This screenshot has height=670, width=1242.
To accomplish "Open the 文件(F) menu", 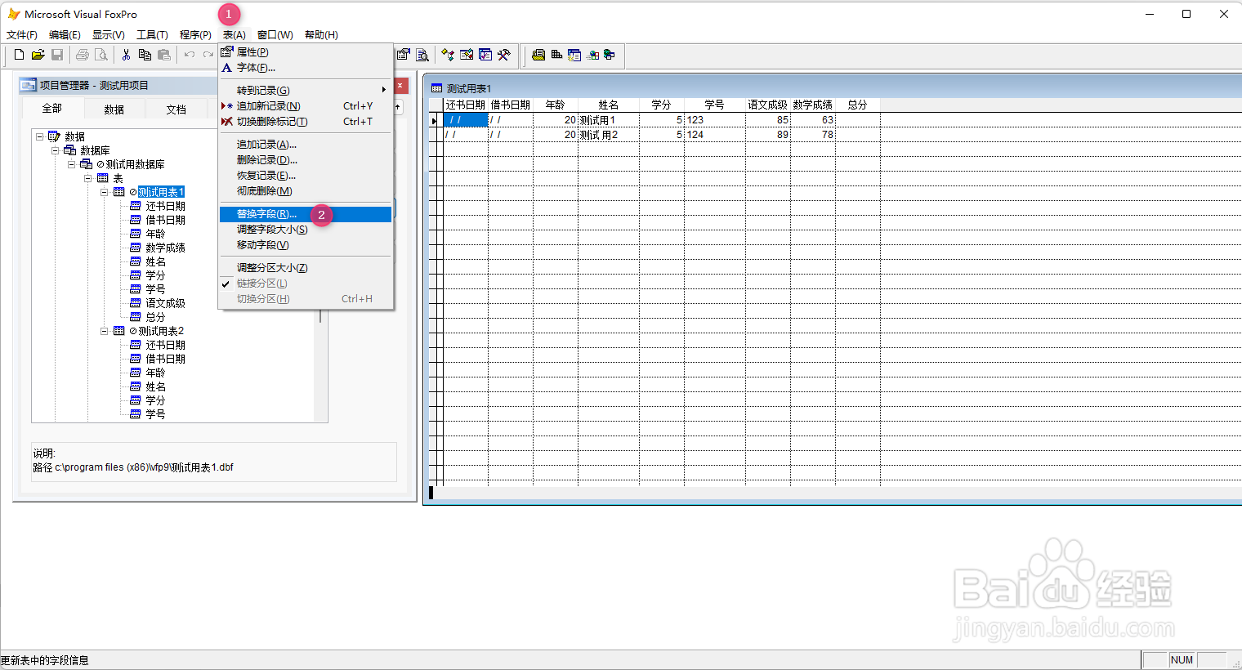I will (x=22, y=34).
